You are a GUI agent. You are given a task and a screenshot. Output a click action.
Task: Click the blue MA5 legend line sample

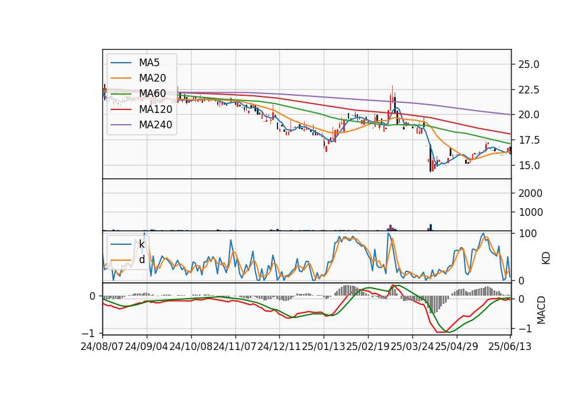(x=121, y=63)
